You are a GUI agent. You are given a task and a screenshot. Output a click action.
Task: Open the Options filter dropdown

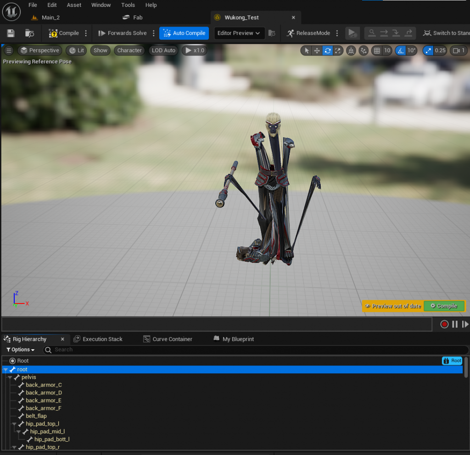coord(20,349)
